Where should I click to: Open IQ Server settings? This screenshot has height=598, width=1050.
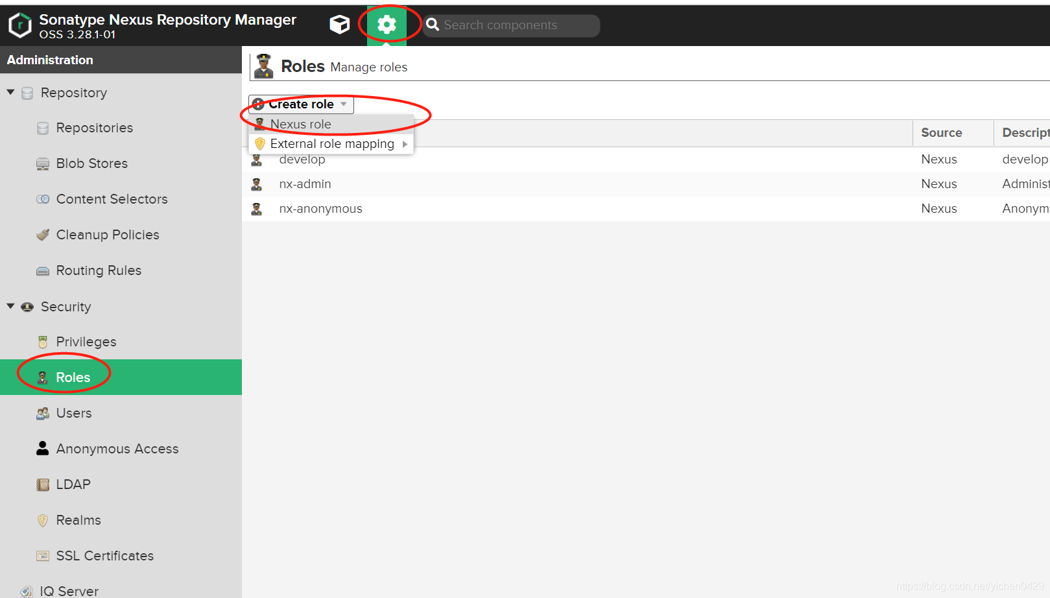[69, 591]
